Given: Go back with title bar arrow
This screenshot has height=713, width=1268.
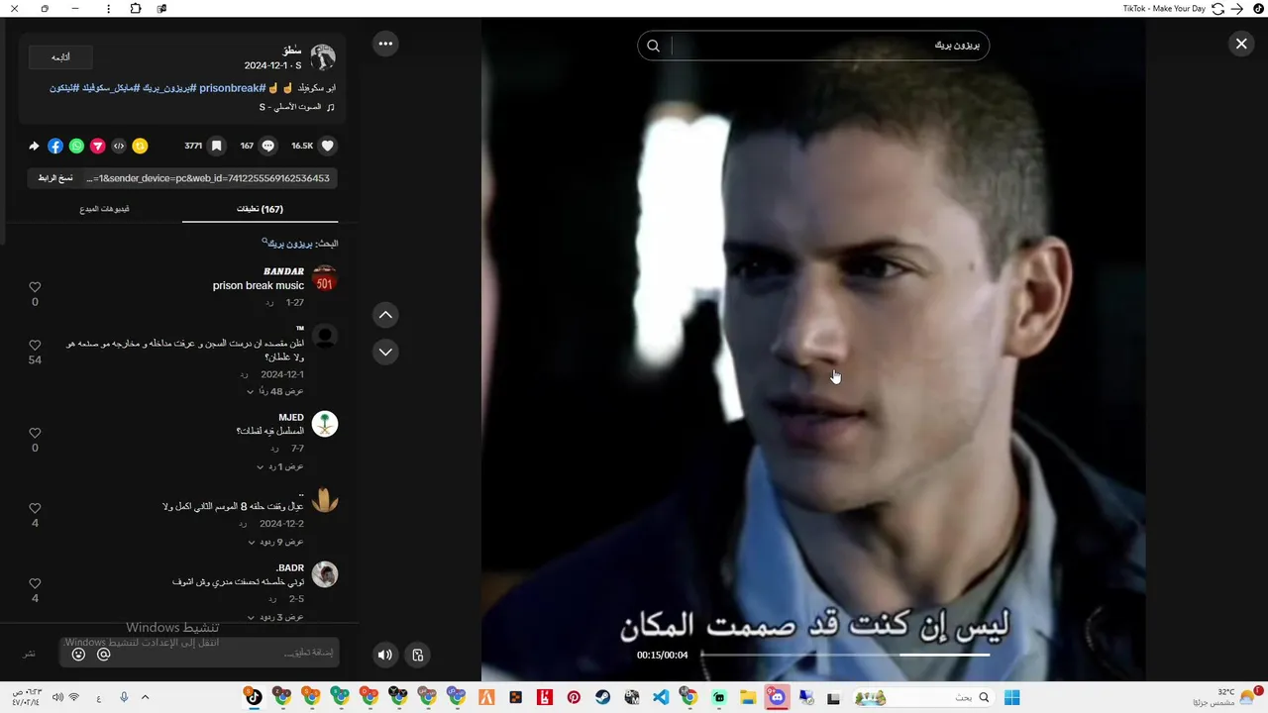Looking at the screenshot, I should pos(1236,8).
